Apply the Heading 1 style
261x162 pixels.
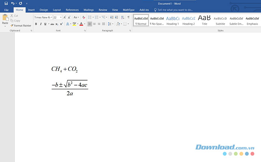(x=173, y=21)
